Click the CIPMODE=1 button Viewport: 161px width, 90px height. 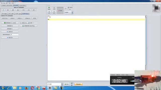point(10,29)
